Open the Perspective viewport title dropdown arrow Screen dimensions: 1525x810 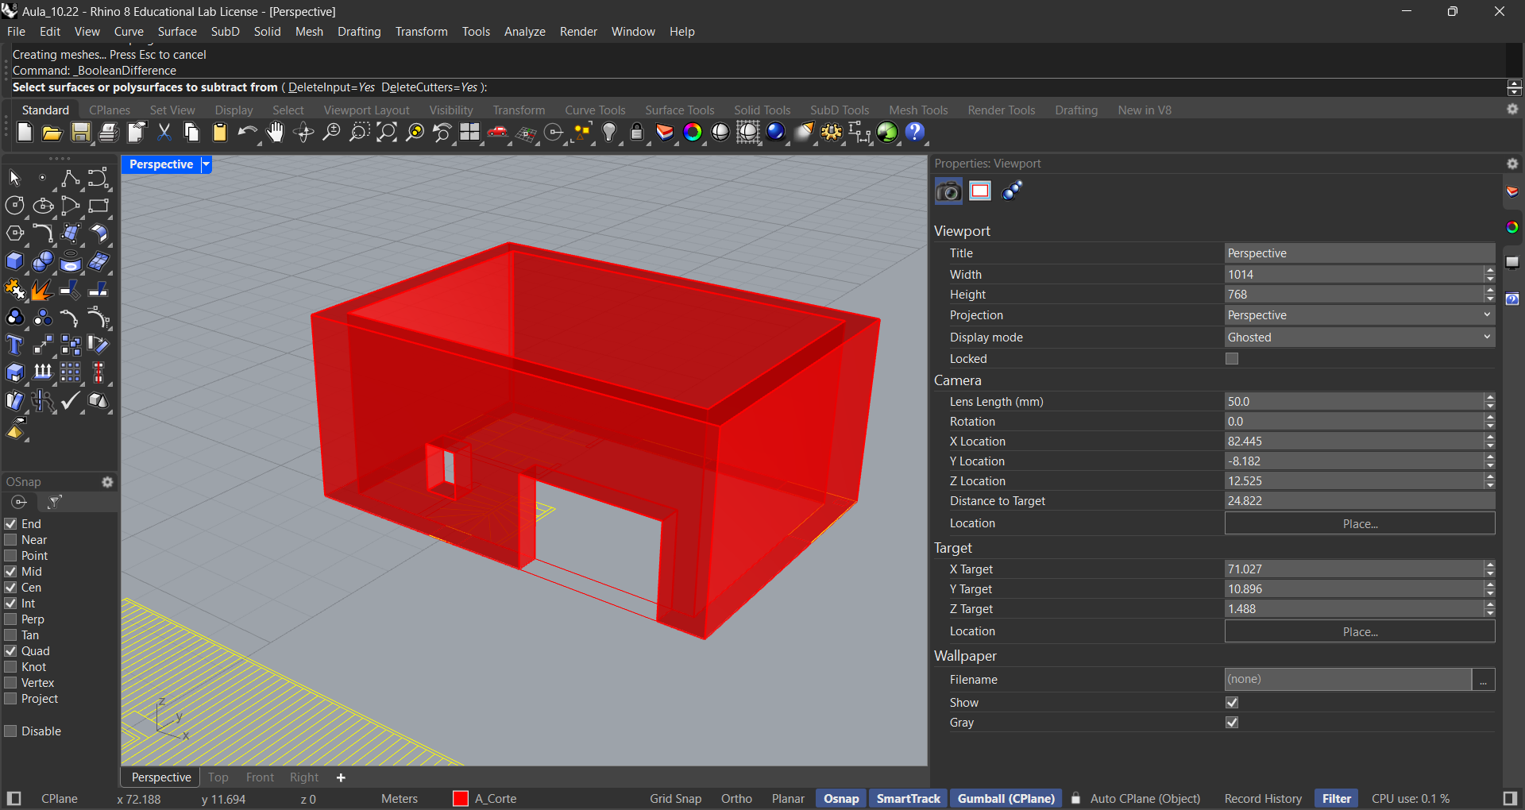[x=207, y=164]
